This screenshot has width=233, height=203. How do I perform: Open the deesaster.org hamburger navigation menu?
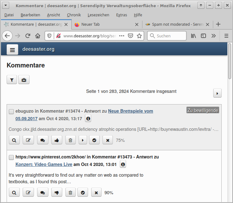point(12,49)
